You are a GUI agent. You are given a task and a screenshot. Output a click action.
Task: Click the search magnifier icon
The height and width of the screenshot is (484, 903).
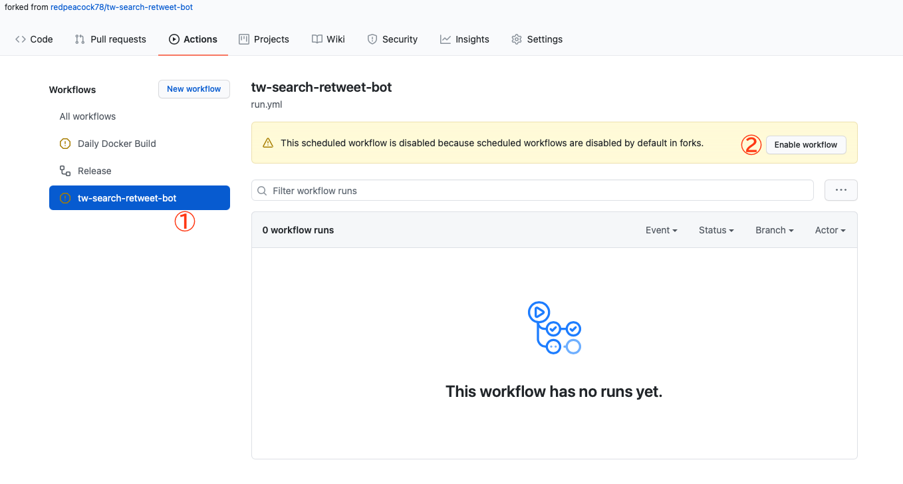pos(263,191)
